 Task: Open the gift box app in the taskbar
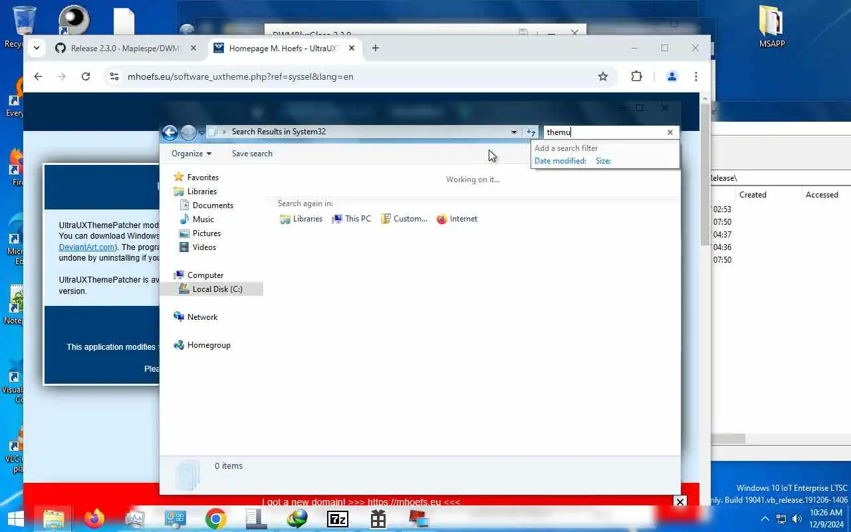pos(378,519)
